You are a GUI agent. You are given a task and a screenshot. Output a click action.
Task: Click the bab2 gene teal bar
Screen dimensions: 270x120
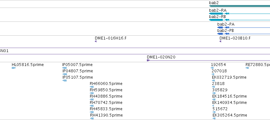coord(240,6)
